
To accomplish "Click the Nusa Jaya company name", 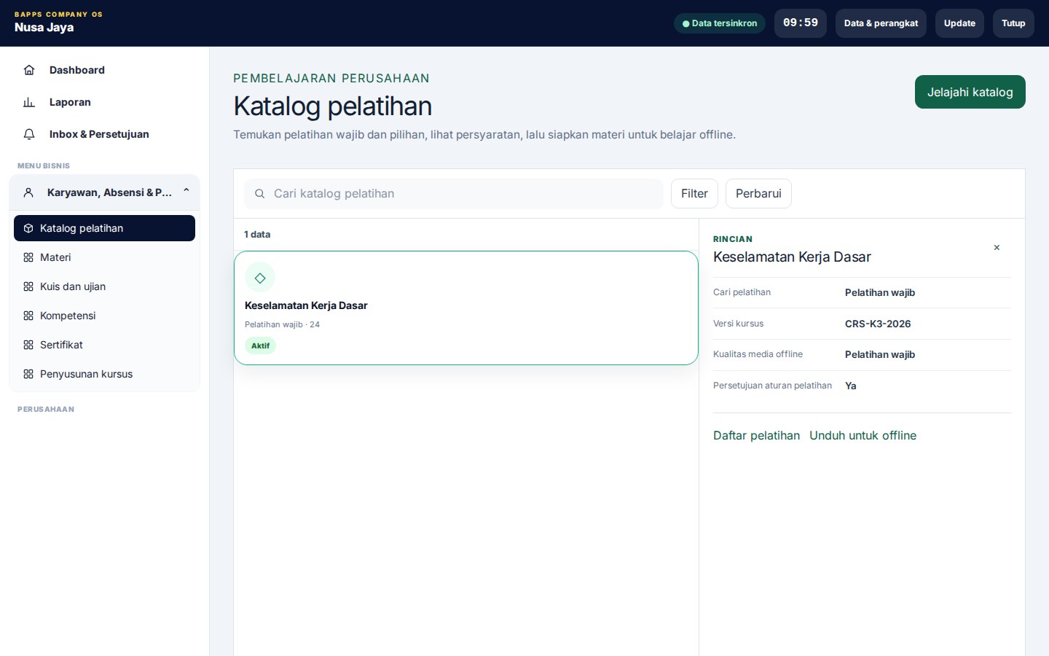I will coord(44,28).
